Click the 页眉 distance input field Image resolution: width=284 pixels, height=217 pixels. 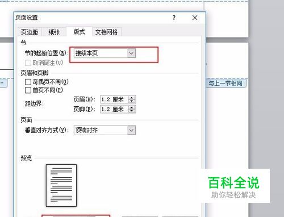[x=114, y=99]
